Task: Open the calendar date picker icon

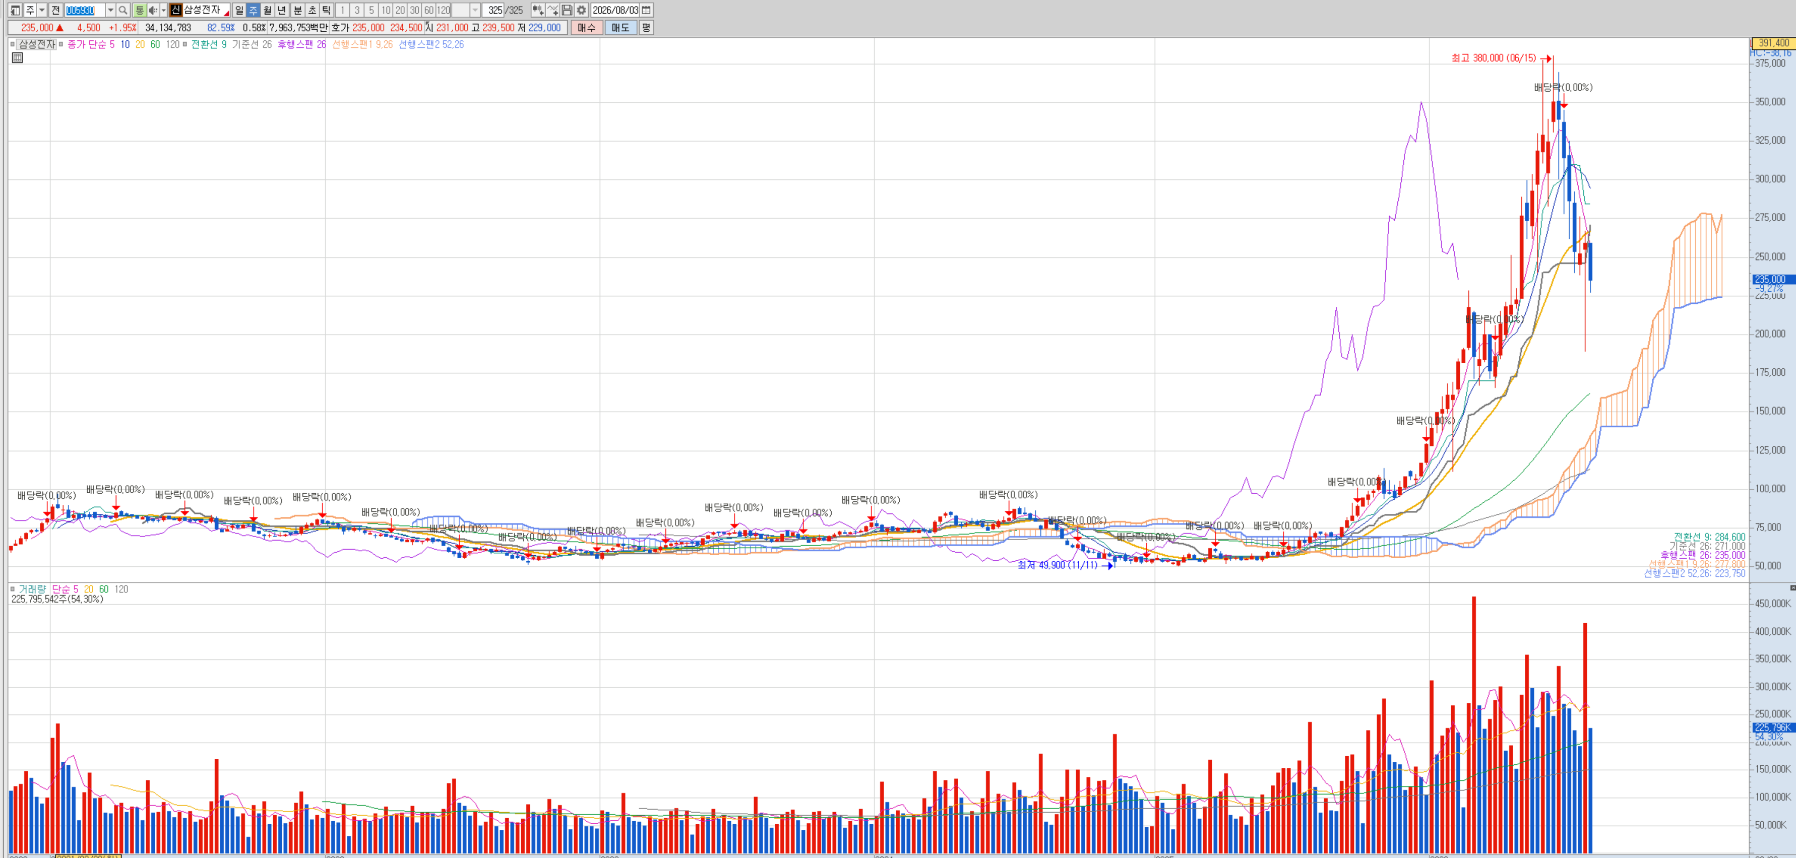Action: (646, 10)
